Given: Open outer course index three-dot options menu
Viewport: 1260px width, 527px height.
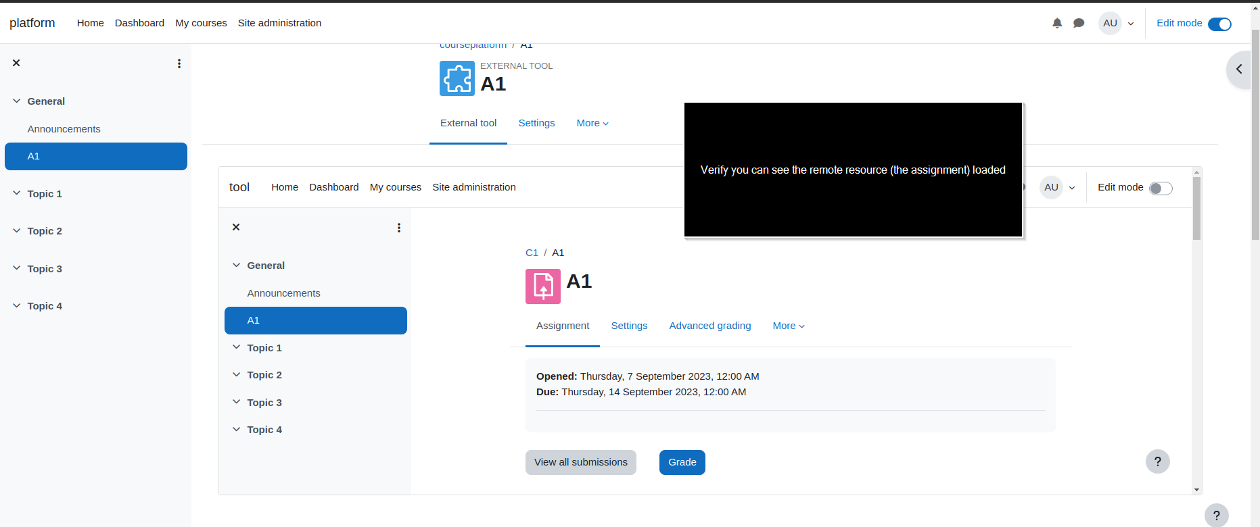Looking at the screenshot, I should coord(179,64).
